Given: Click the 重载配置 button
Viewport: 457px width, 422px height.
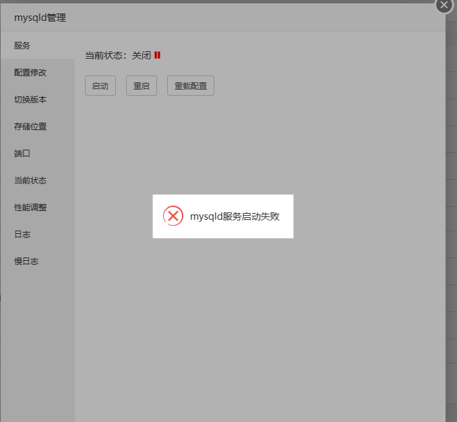Looking at the screenshot, I should click(x=191, y=86).
